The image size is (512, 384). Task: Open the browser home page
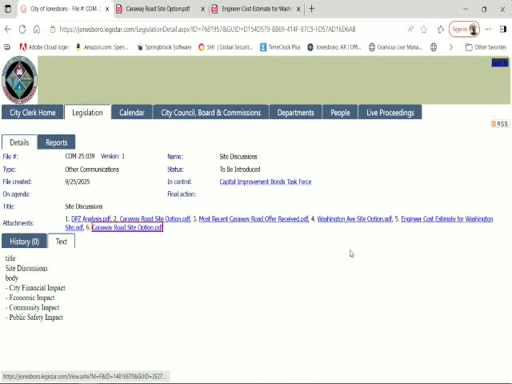click(x=37, y=30)
